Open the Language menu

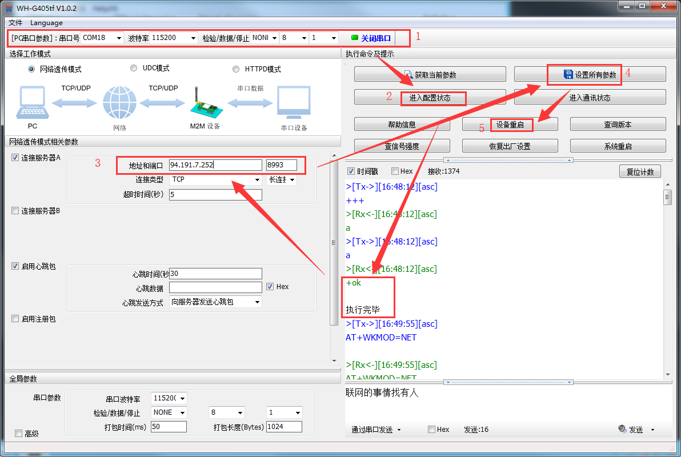pos(46,23)
